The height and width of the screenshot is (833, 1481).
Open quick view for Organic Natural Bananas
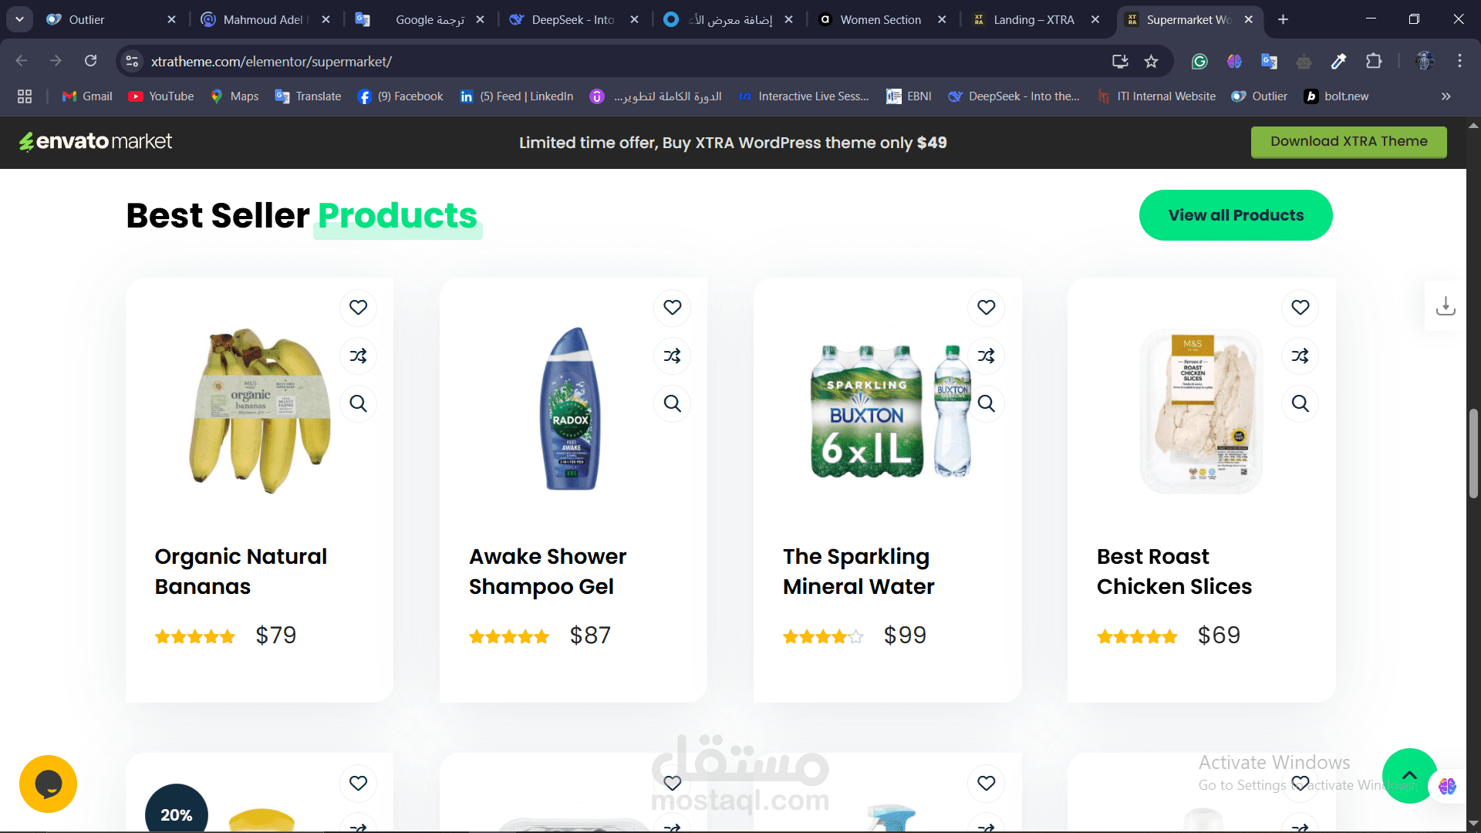358,403
